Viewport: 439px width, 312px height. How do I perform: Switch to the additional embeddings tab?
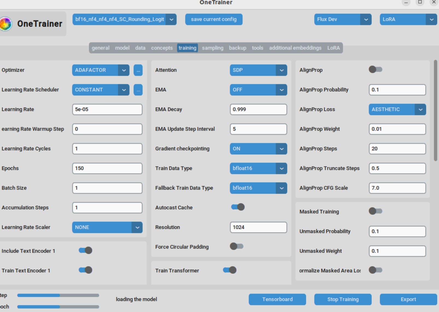point(295,48)
